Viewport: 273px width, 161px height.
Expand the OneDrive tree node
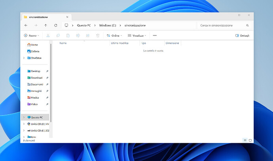(x=24, y=58)
